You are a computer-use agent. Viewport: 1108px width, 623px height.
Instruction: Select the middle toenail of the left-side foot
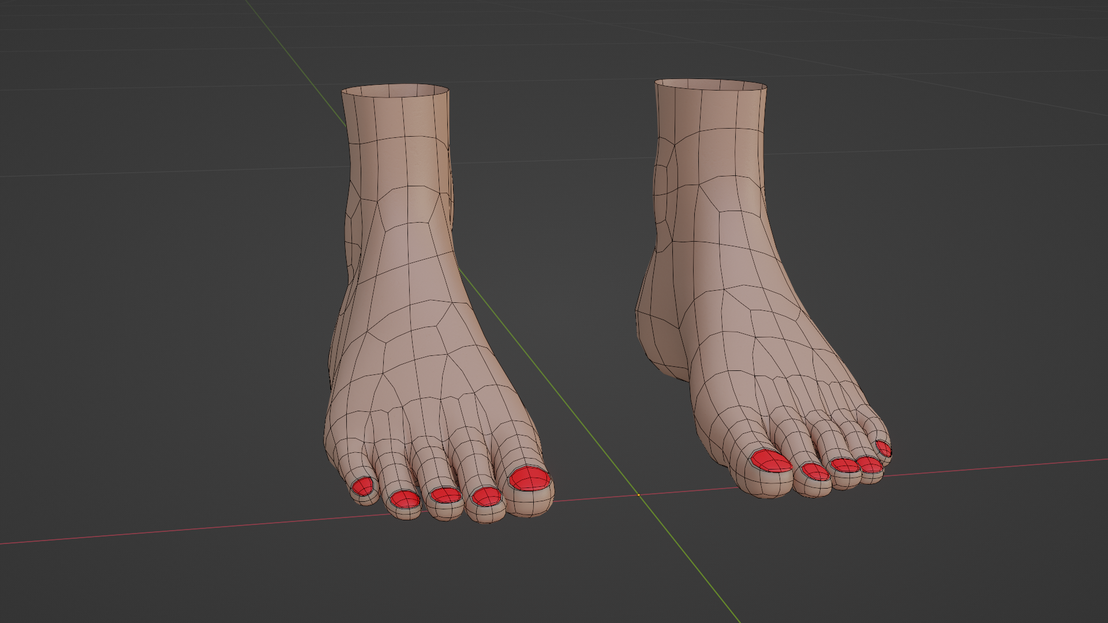[446, 495]
